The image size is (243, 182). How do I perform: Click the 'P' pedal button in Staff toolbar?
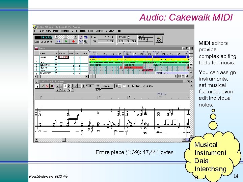72,90
